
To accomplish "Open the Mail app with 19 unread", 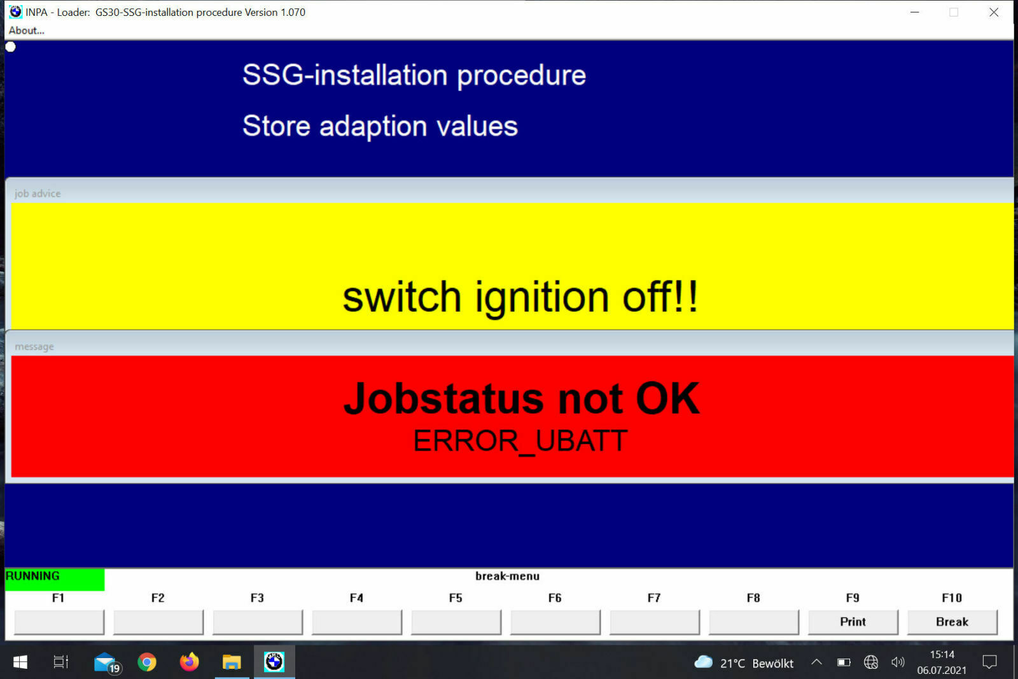I will tap(105, 662).
